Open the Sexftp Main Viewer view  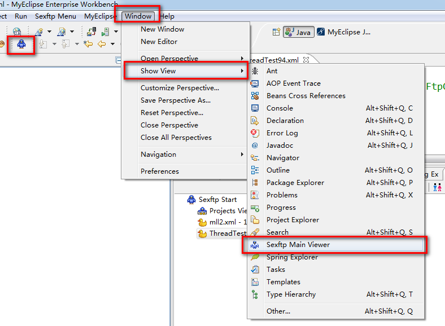coord(336,245)
